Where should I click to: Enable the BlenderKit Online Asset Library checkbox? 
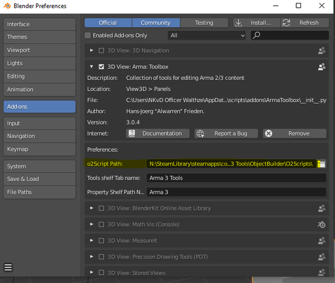[101, 208]
